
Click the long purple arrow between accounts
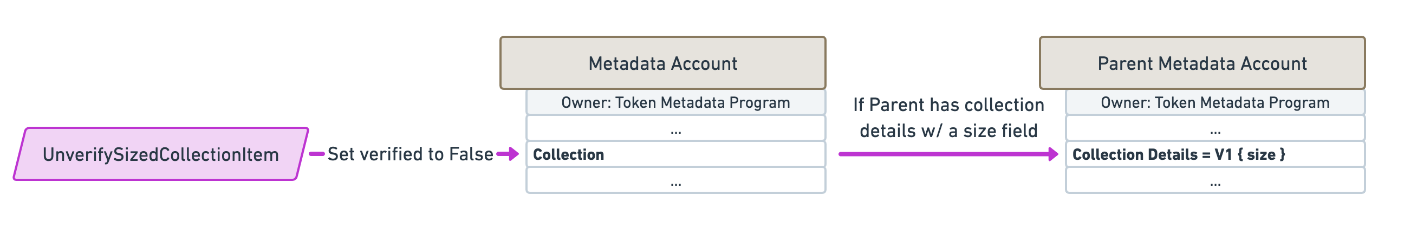948,154
